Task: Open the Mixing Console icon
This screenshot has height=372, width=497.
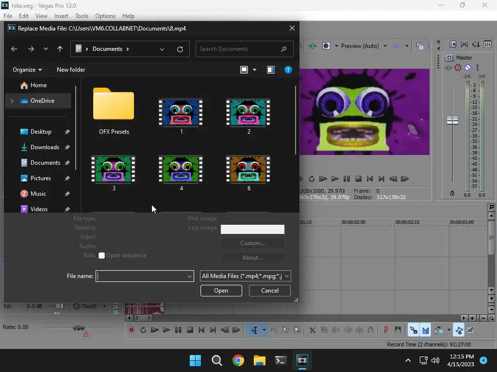Action: click(488, 44)
